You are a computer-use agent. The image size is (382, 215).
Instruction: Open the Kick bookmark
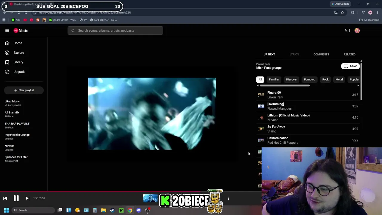coord(16,20)
